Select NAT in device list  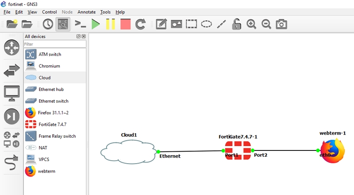click(55, 148)
